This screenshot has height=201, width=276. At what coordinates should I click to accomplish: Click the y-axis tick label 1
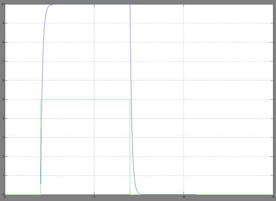pos(4,175)
